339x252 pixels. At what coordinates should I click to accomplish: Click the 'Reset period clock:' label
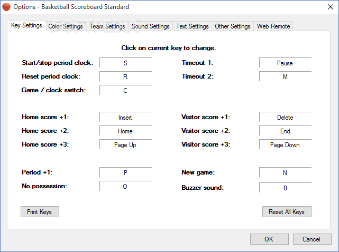point(51,76)
